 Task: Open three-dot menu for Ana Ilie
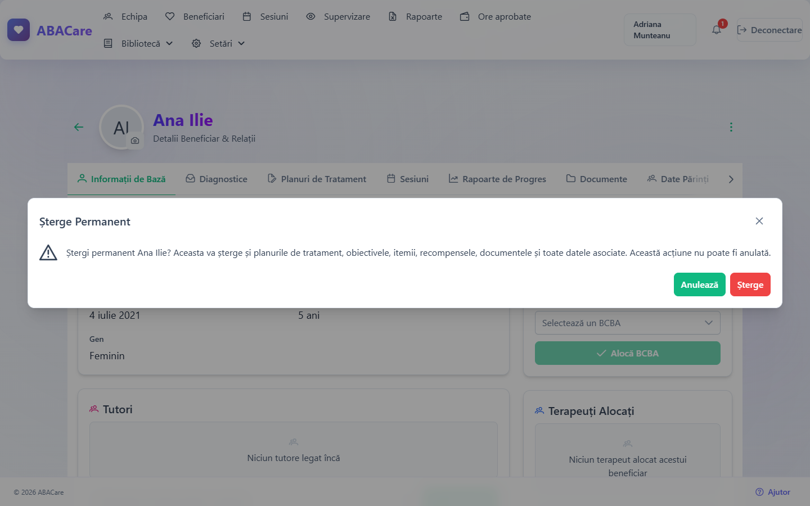pyautogui.click(x=731, y=127)
